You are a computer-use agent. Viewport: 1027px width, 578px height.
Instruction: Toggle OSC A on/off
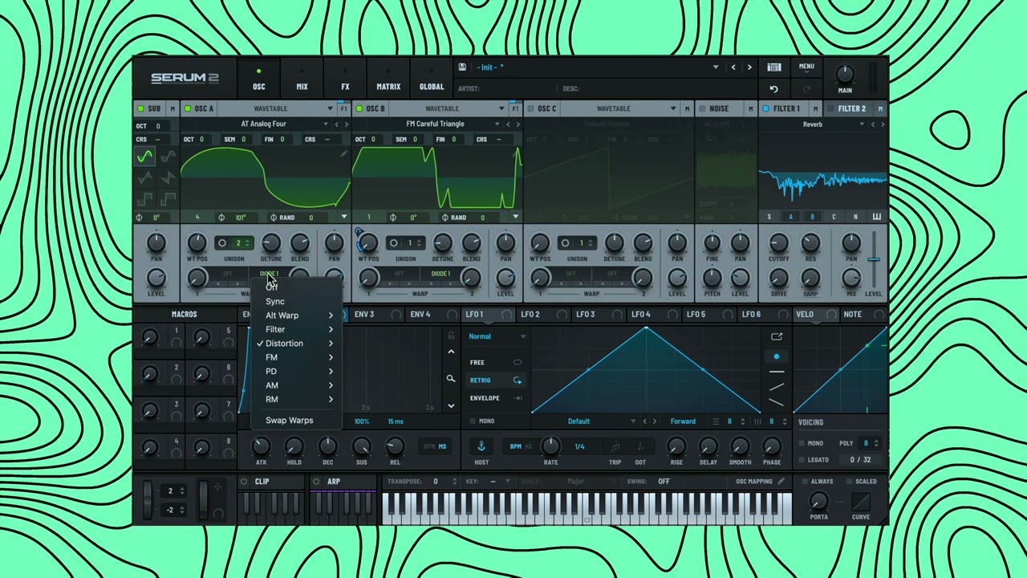pyautogui.click(x=188, y=108)
